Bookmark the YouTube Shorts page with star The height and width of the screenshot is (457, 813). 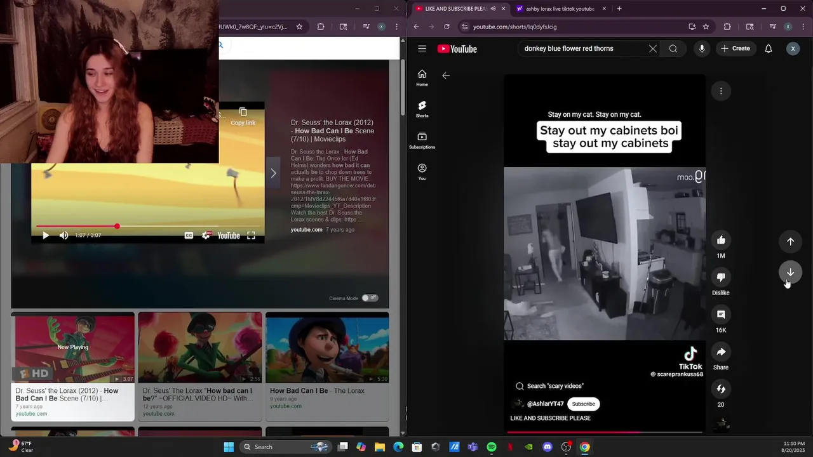(706, 27)
